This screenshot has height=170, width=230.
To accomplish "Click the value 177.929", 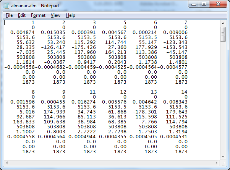I will (x=146, y=47).
